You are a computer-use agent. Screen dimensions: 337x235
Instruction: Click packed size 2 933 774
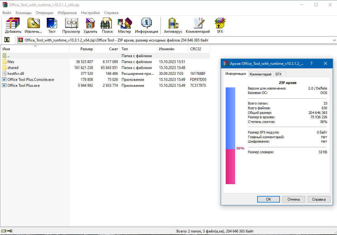(110, 86)
